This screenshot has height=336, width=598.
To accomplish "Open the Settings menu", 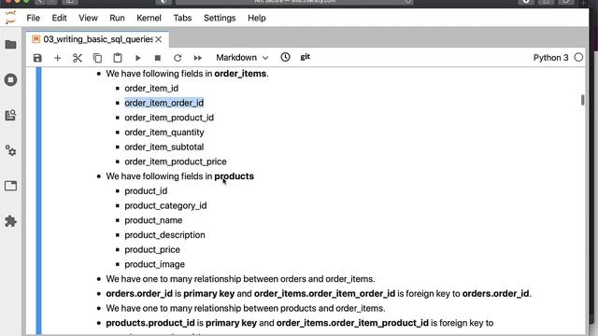I will pos(220,18).
